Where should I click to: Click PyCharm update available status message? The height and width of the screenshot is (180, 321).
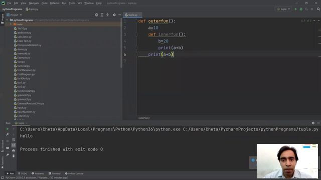coord(37,178)
